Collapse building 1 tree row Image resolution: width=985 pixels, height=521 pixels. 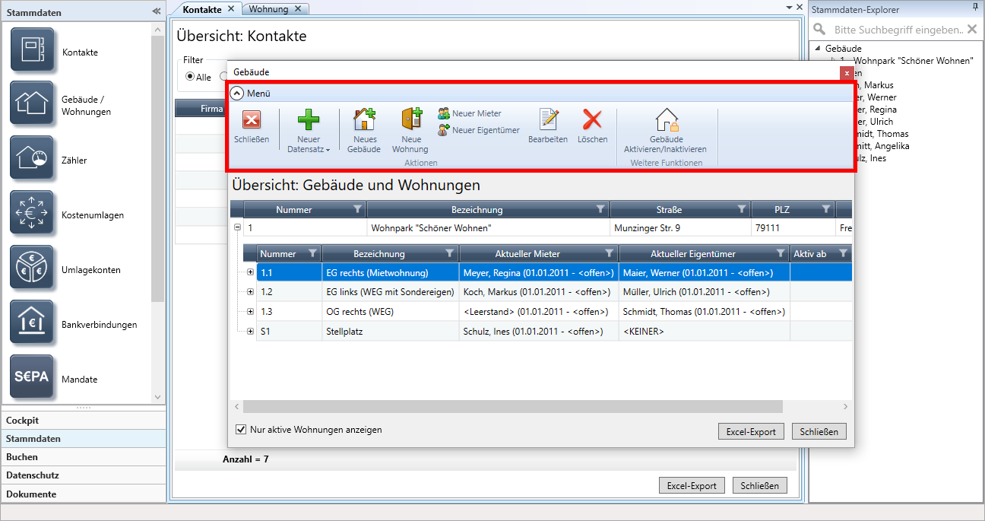tap(237, 227)
